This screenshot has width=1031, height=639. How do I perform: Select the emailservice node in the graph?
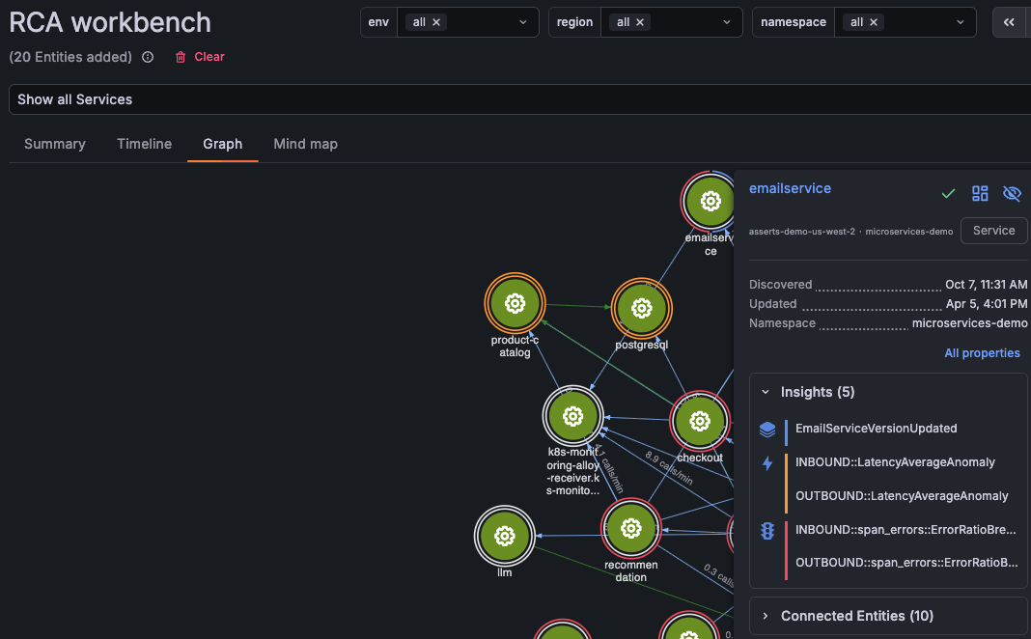[x=710, y=201]
